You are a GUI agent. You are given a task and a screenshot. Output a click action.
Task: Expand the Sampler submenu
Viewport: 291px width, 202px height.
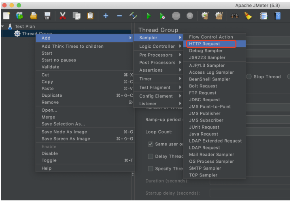point(158,38)
